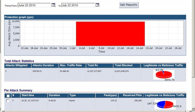Tick the select-all checkbox in Per Attack Summary header

click(8, 96)
